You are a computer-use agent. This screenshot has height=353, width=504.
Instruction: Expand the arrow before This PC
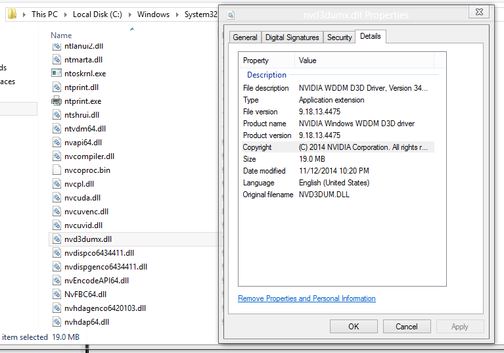point(24,14)
